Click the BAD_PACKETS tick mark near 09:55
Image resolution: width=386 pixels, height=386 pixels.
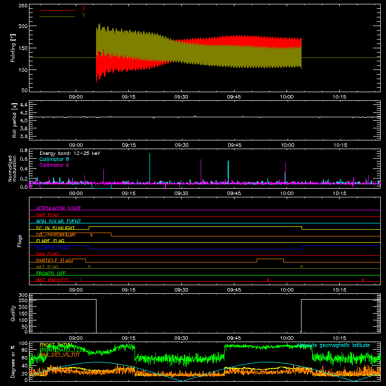pos(268,280)
